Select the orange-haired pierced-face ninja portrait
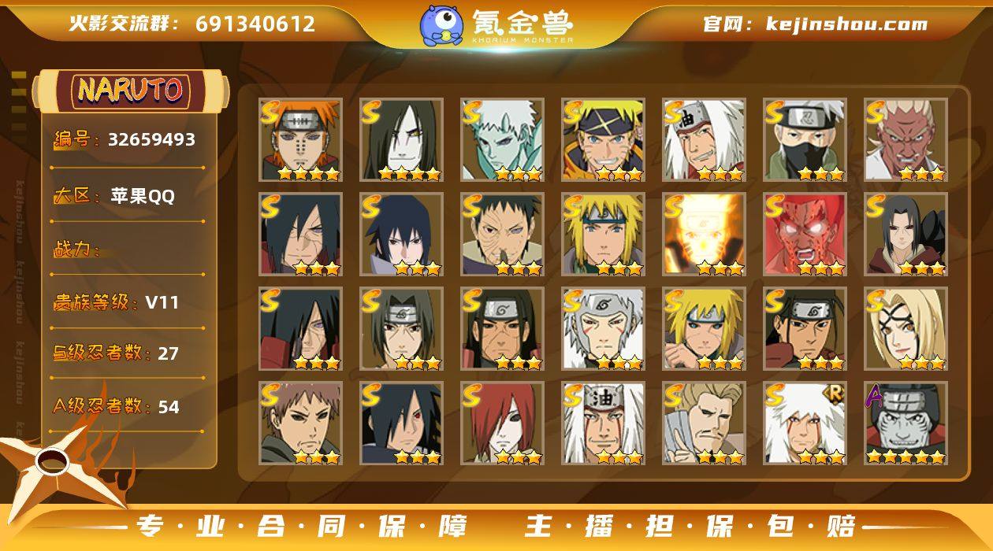This screenshot has height=551, width=993. (300, 140)
